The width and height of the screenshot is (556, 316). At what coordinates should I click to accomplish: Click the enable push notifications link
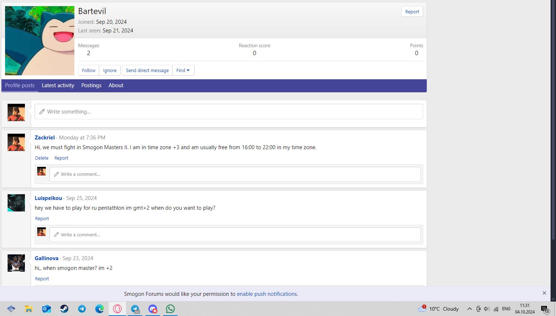point(267,294)
